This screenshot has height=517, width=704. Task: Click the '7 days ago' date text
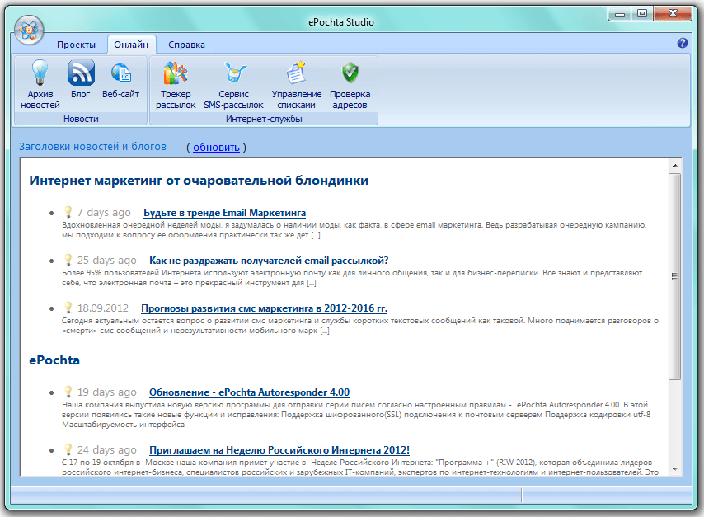(104, 213)
